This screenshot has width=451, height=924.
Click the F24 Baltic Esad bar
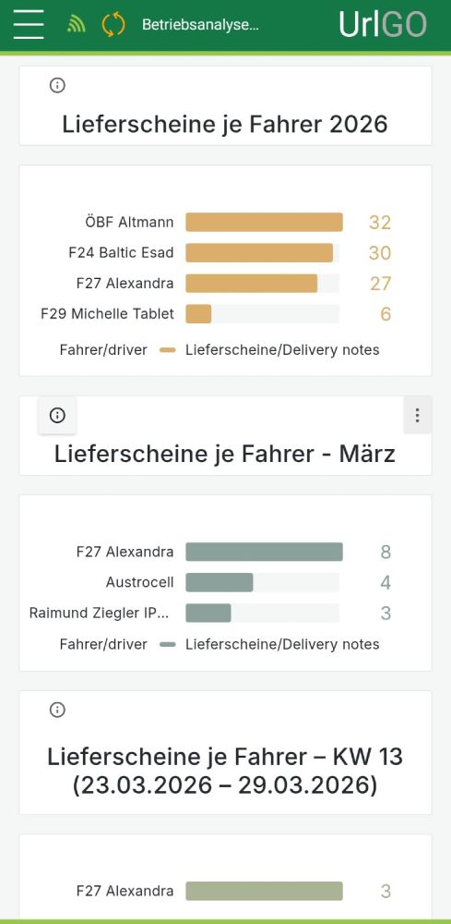tap(259, 253)
